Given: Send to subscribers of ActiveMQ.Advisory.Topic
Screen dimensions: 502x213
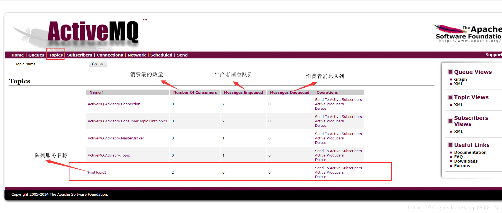Looking at the screenshot, I should [x=338, y=151].
